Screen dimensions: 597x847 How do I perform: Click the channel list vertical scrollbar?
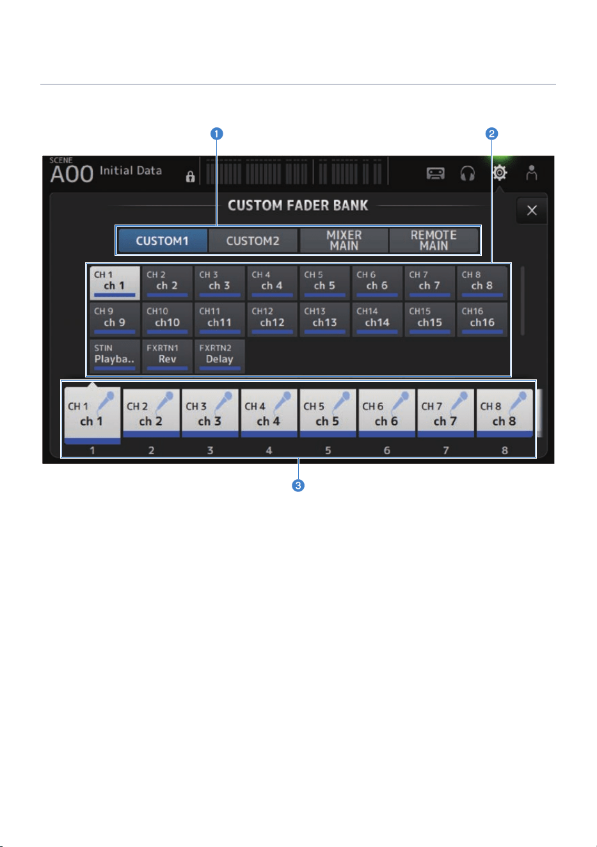click(523, 301)
